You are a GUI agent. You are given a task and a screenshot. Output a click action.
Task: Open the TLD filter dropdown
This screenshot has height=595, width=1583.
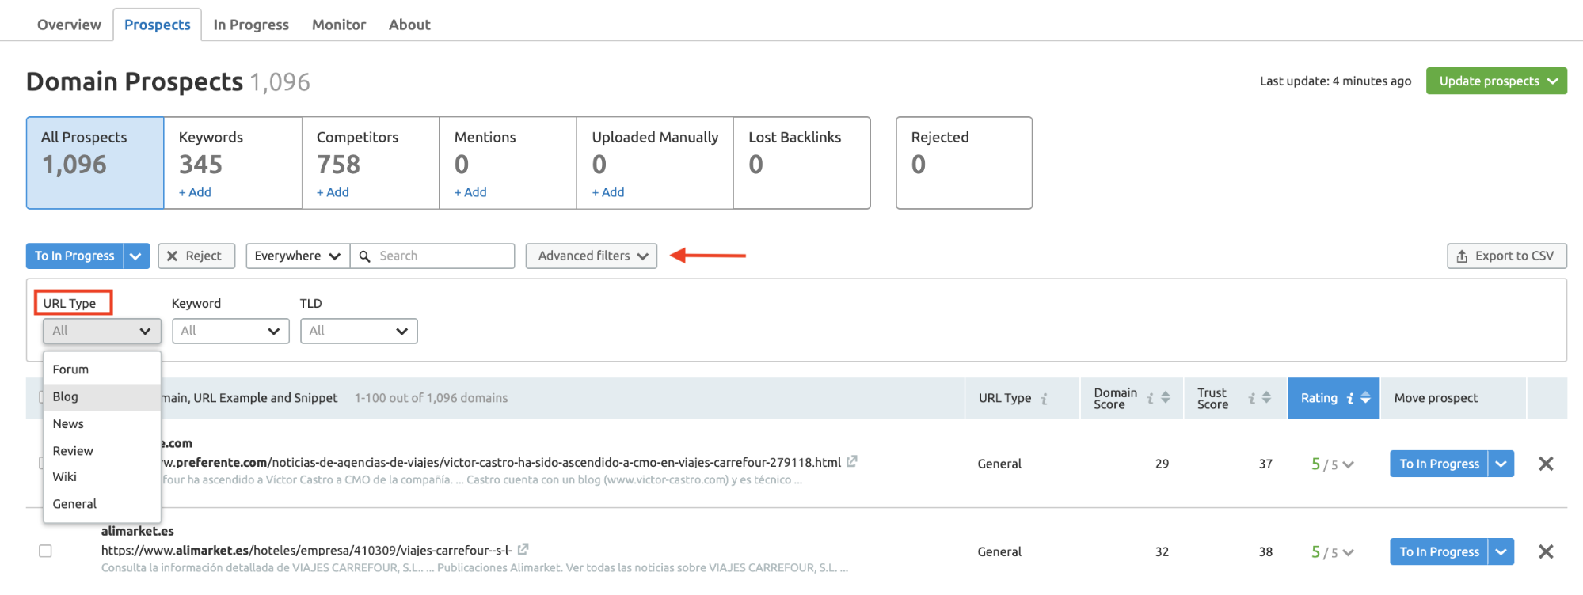click(x=359, y=331)
